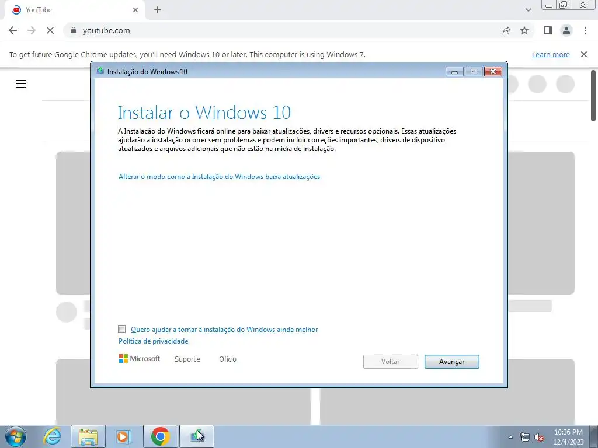Close the Instalação do Windows 10 dialog

493,72
